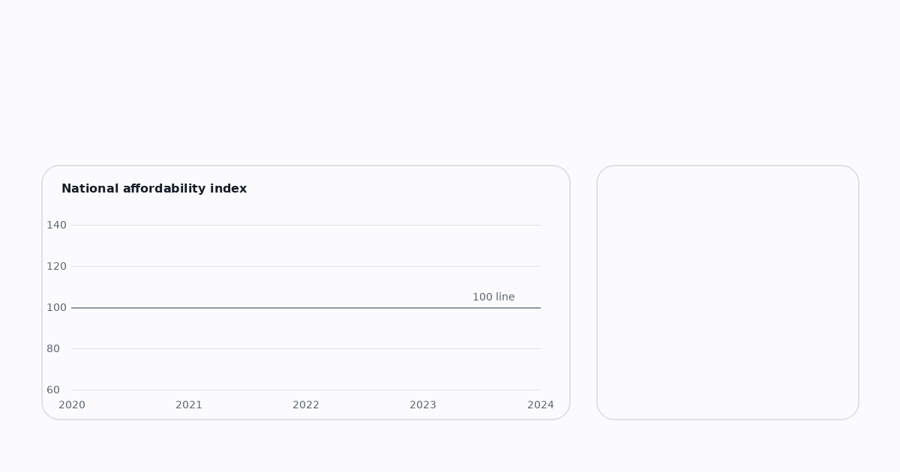Screen dimensions: 900x472
Task: Click the plot area between 60 and 80 gridlines
Action: click(x=306, y=369)
